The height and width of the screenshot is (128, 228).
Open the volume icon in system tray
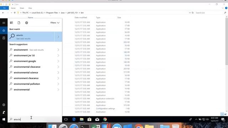(x=207, y=119)
